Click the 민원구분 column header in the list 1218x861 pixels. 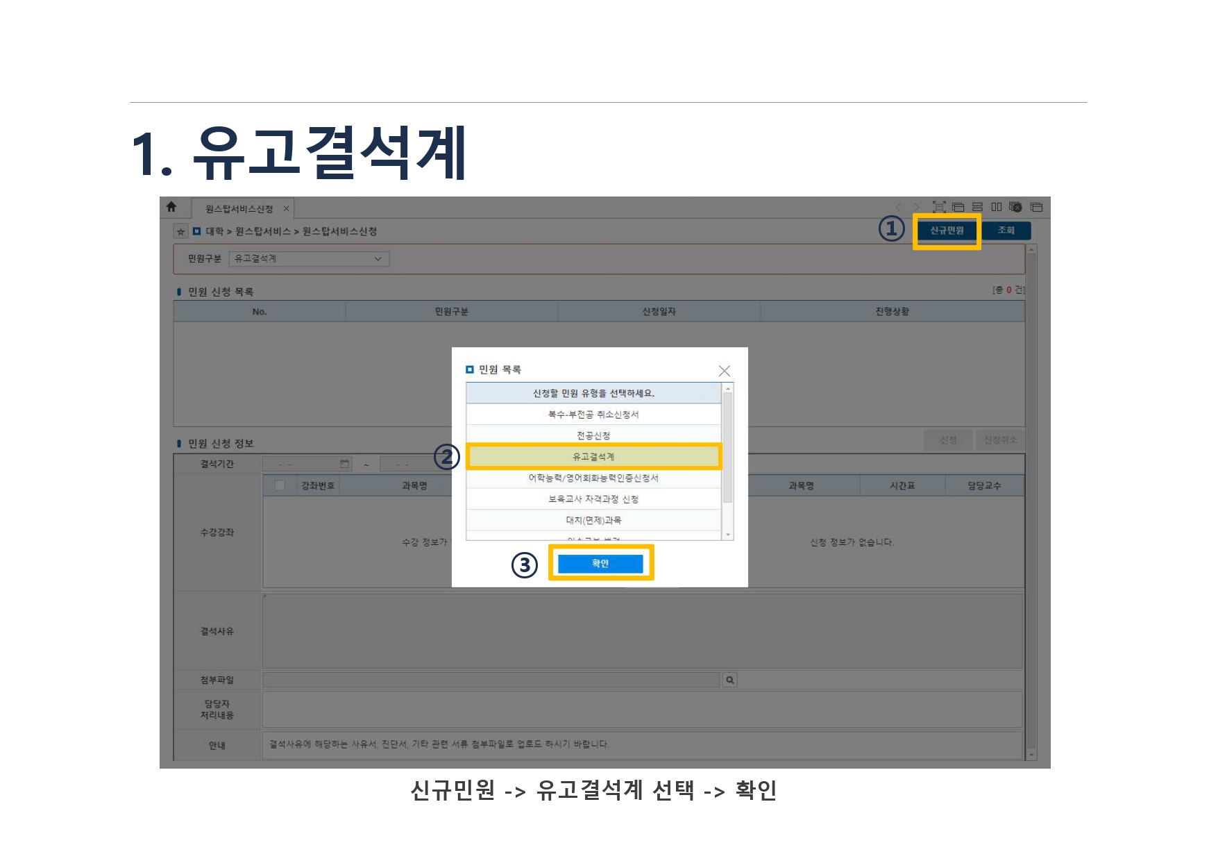pyautogui.click(x=452, y=312)
